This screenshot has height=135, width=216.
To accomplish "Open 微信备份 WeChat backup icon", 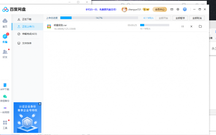I will click(x=5, y=97).
